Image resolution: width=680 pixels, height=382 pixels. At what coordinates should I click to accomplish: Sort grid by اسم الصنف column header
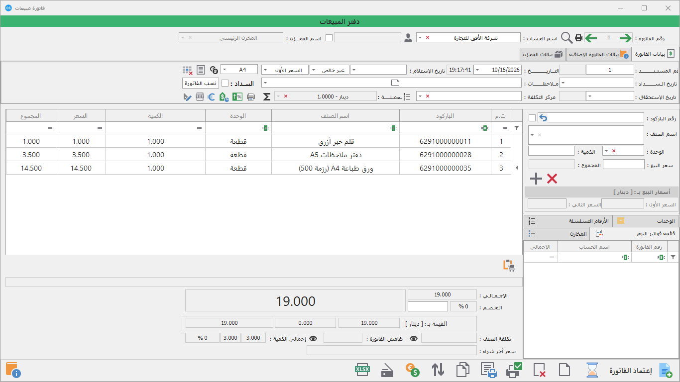(336, 116)
